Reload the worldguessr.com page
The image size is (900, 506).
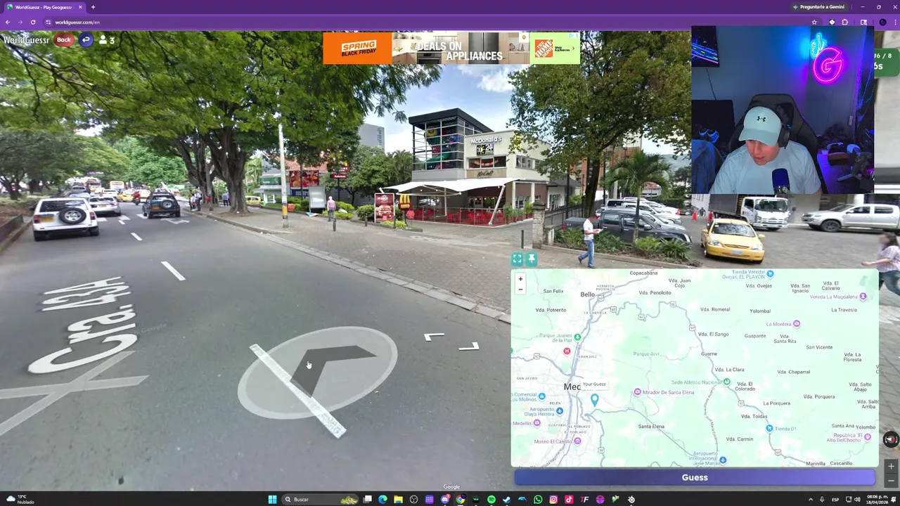pyautogui.click(x=32, y=22)
